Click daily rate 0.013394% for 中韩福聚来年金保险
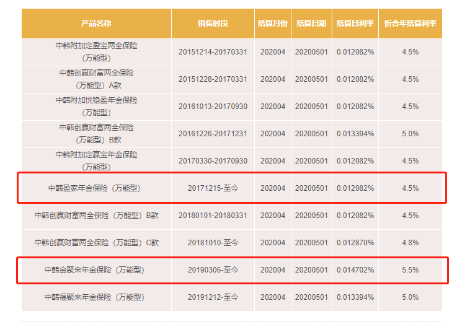Image resolution: width=470 pixels, height=332 pixels. point(355,297)
